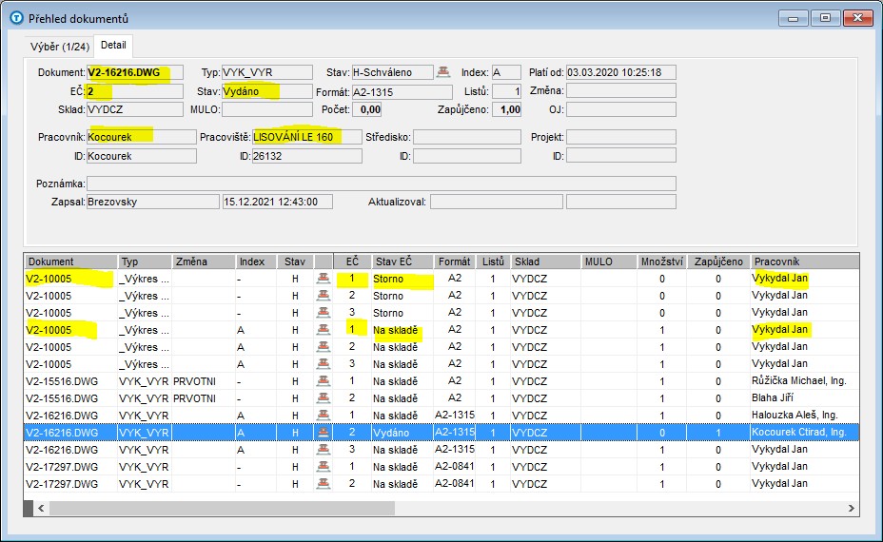883x542 pixels.
Task: Click the Pracovník field with Kocourek
Action: pyautogui.click(x=142, y=137)
